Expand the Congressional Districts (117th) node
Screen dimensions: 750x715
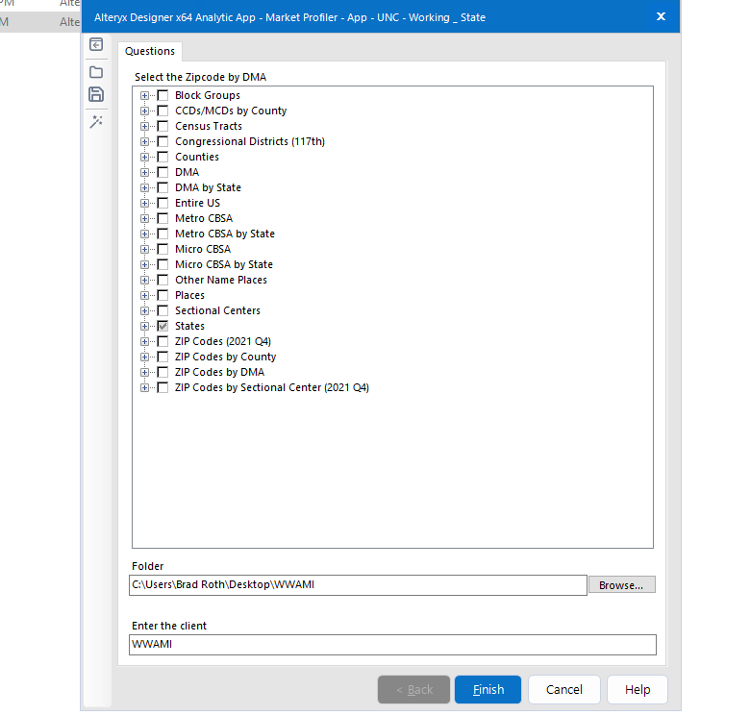click(144, 141)
